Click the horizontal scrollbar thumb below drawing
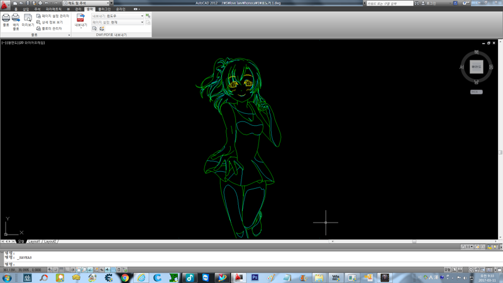 414,241
